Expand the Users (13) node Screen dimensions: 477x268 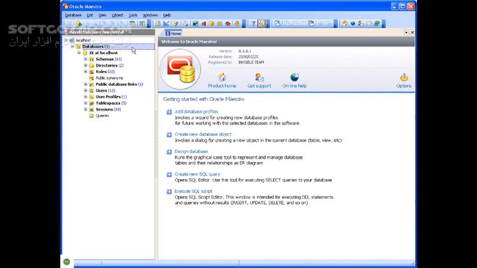coord(85,90)
